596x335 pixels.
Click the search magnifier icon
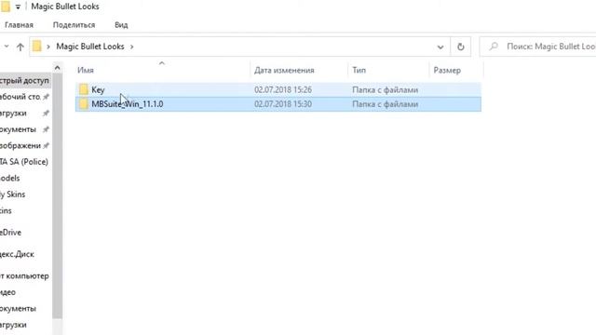[x=494, y=47]
